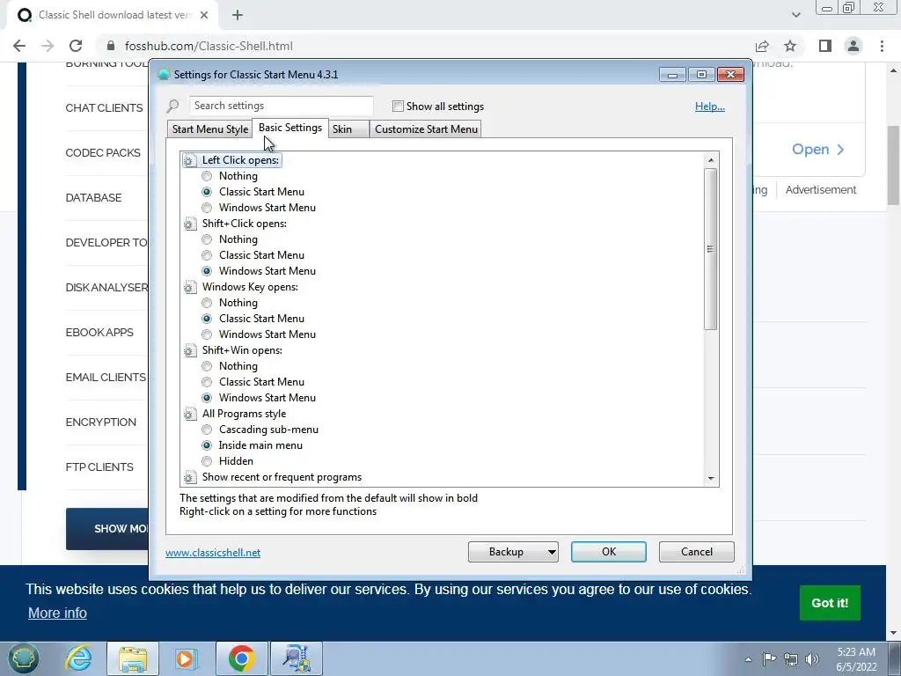
Task: Click the taskbar clock showing 5:23 AM
Action: (856, 659)
